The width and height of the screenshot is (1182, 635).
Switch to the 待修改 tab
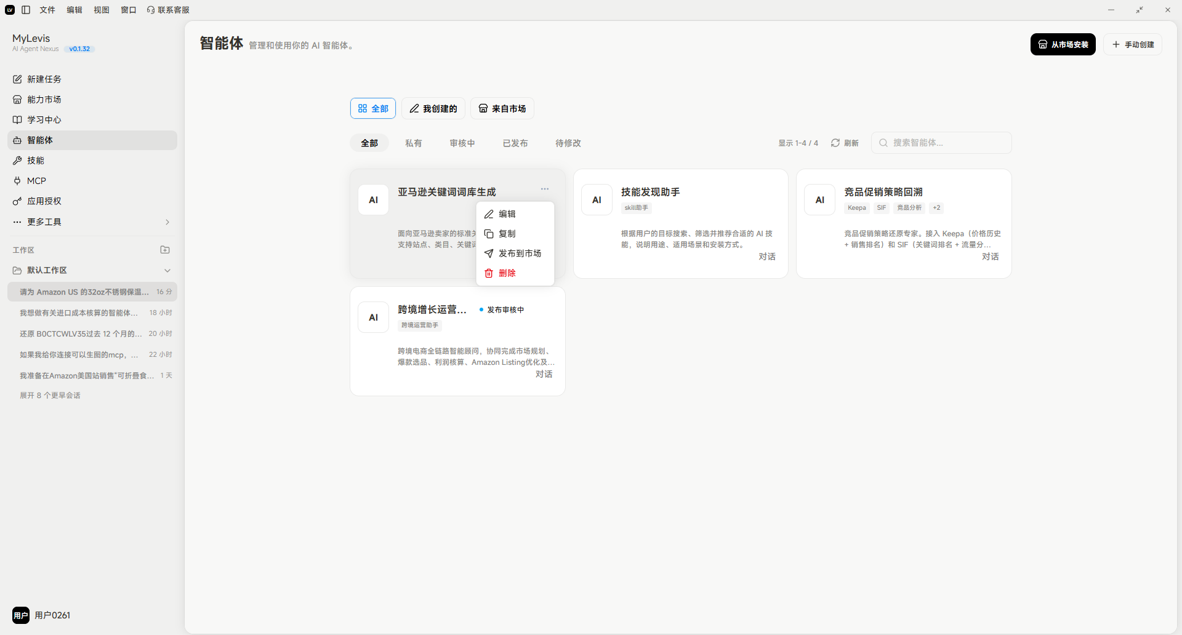click(x=568, y=143)
